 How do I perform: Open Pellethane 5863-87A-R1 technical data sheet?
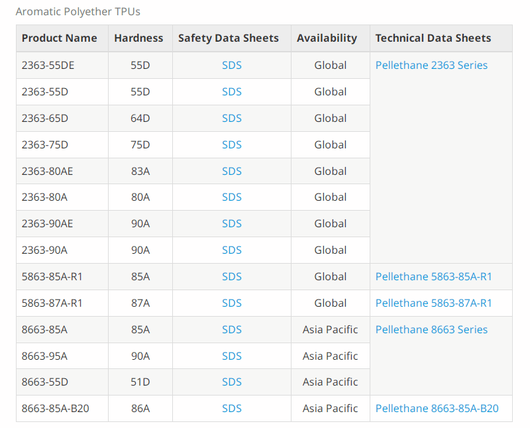coord(434,303)
